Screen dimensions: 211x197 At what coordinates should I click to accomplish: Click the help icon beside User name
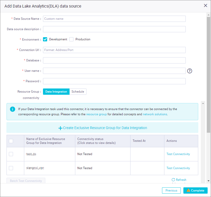pyautogui.click(x=190, y=71)
